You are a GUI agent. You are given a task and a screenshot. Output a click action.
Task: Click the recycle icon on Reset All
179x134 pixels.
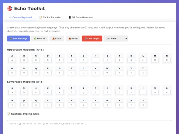pos(35,38)
